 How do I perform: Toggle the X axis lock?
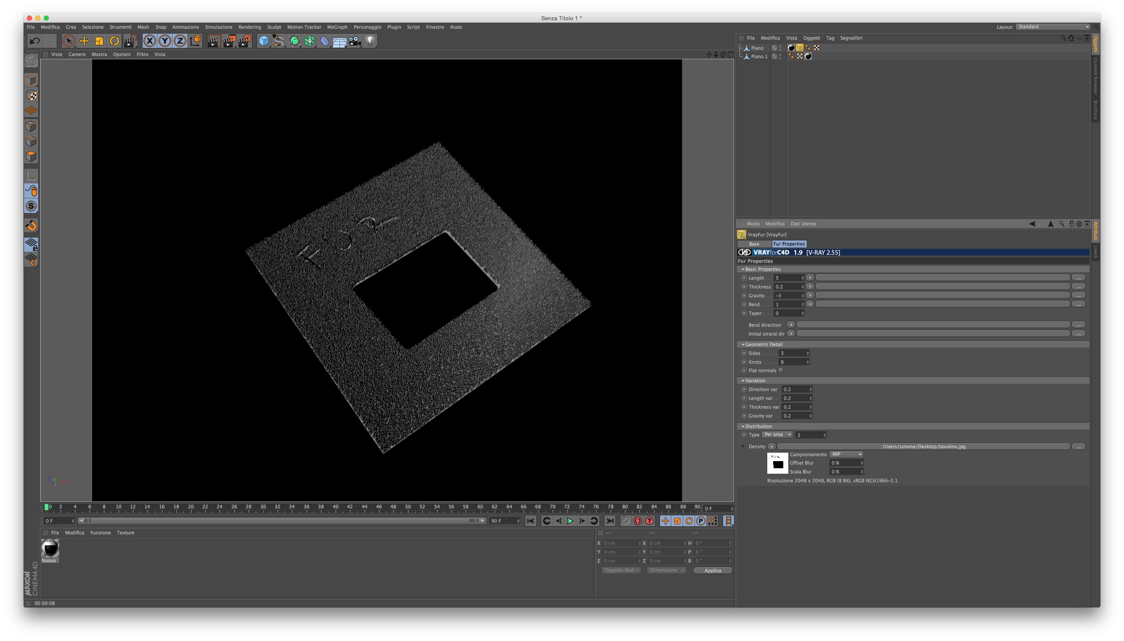(x=149, y=41)
